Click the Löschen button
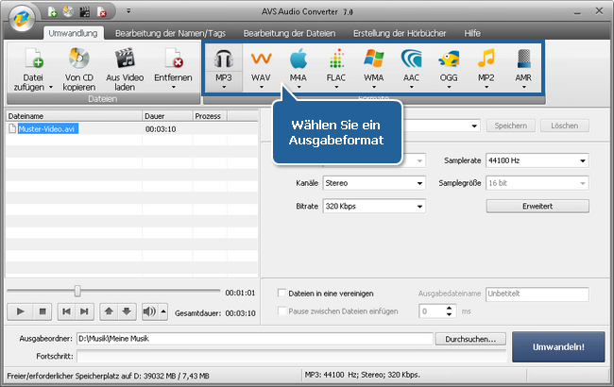This screenshot has height=387, width=614. point(564,126)
